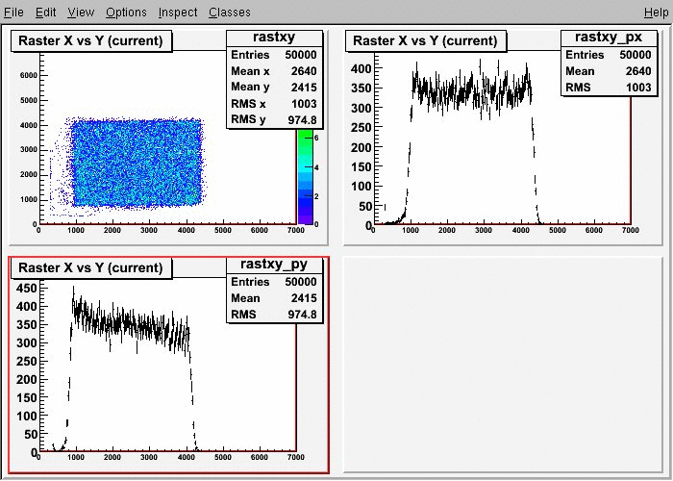Click 'RMS y 974.8' in rastxy stats
This screenshot has height=481, width=673.
pos(274,119)
